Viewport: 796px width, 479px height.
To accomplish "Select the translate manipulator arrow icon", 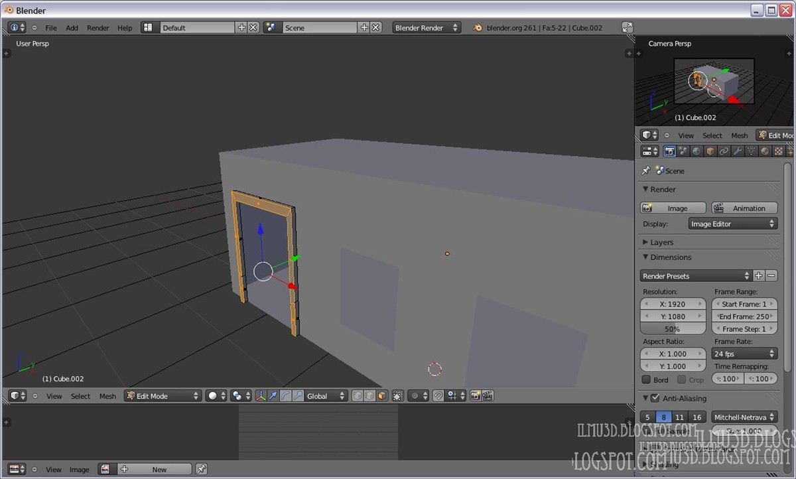I will (273, 396).
